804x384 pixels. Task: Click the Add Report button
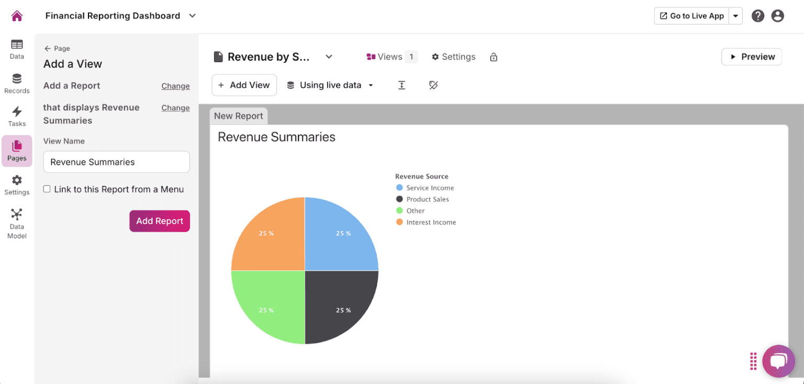pyautogui.click(x=159, y=221)
